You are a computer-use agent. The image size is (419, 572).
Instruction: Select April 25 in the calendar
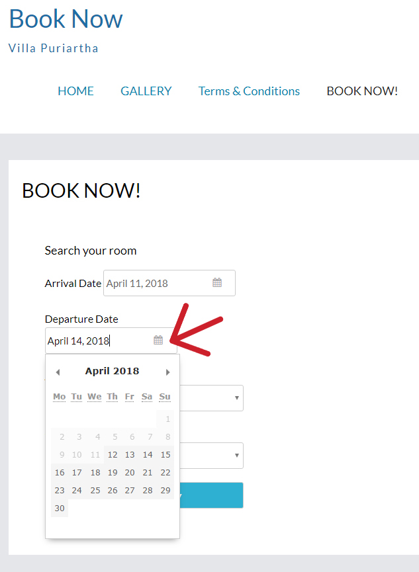(95, 491)
